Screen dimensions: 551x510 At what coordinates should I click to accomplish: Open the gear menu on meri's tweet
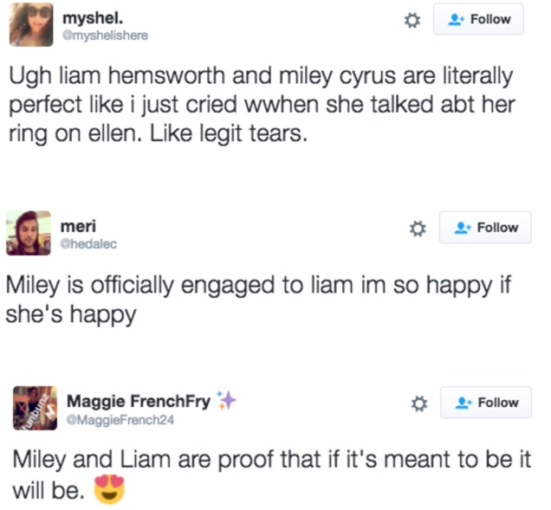pyautogui.click(x=417, y=228)
